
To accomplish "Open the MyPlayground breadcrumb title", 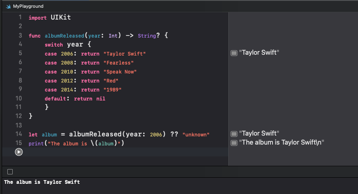I will point(28,6).
